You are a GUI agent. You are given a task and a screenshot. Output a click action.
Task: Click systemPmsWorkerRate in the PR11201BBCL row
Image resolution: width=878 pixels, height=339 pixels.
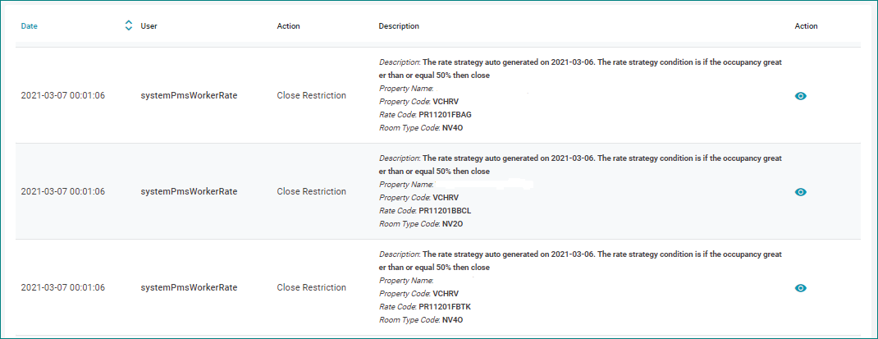pyautogui.click(x=189, y=192)
